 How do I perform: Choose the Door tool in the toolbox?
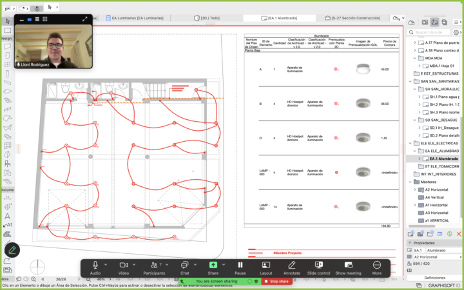click(x=7, y=55)
